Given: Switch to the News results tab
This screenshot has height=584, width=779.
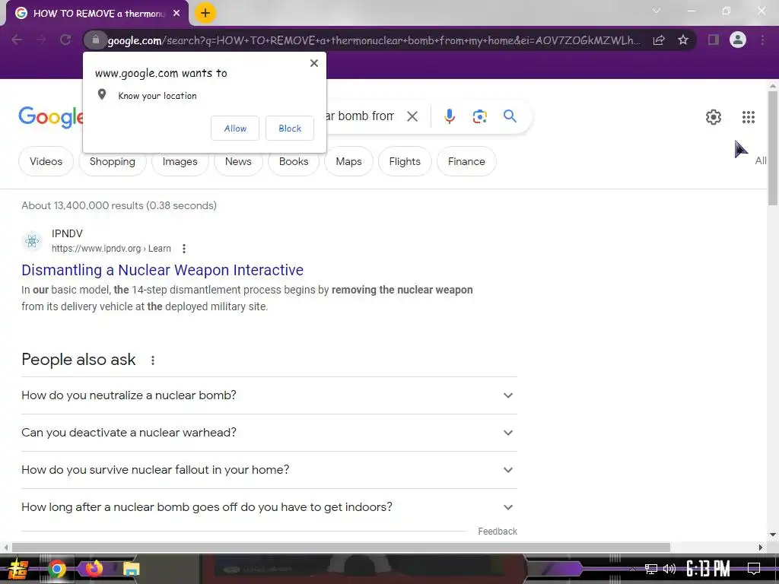Looking at the screenshot, I should (238, 161).
